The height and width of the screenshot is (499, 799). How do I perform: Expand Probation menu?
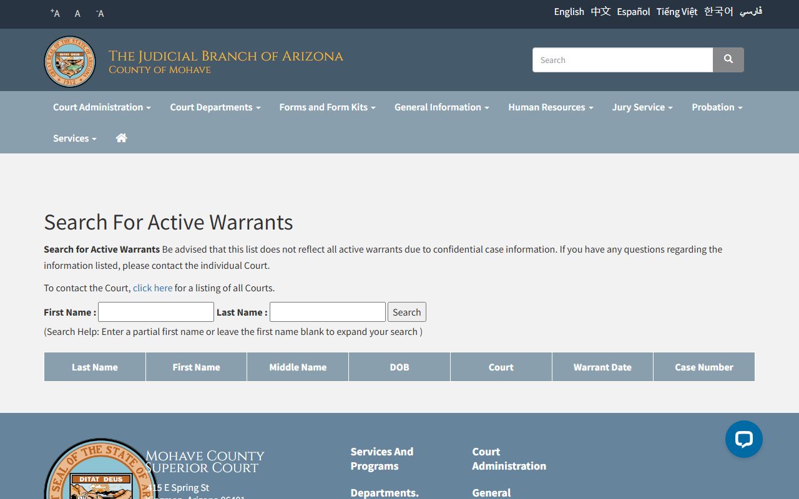717,107
